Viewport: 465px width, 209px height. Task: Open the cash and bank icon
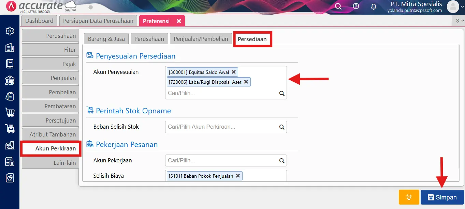[10, 80]
